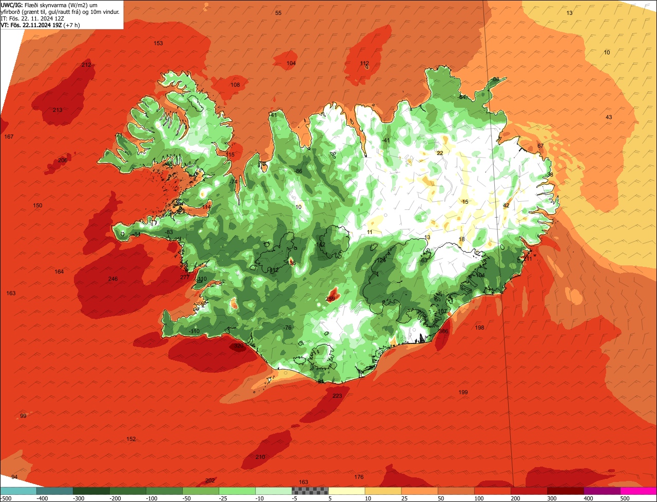
Task: Pick the orange 50 to 100 legend swatch
Action: [x=456, y=491]
